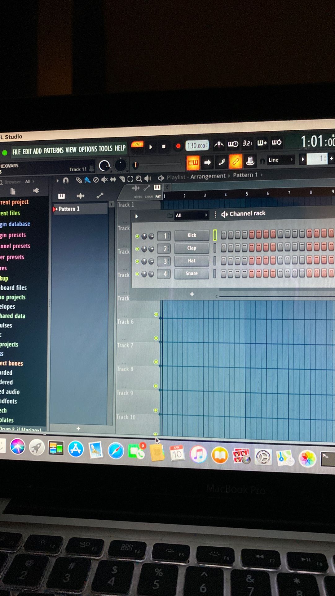Screen dimensions: 335x596
Task: Toggle PAT song/pattern mode button
Action: pos(137,145)
